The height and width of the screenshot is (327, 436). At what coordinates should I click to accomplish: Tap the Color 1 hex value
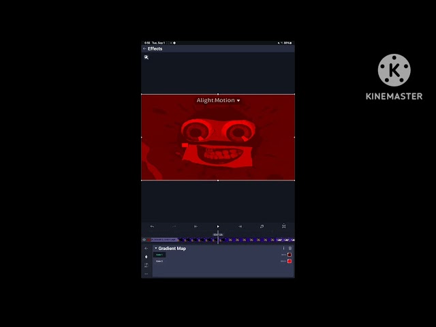(x=283, y=255)
